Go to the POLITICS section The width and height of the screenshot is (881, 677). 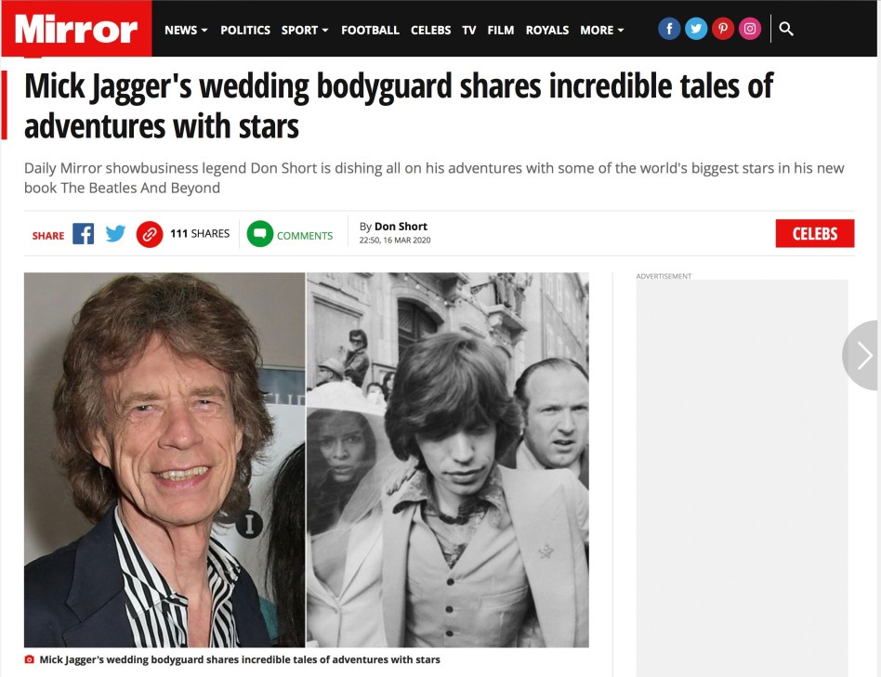245,31
